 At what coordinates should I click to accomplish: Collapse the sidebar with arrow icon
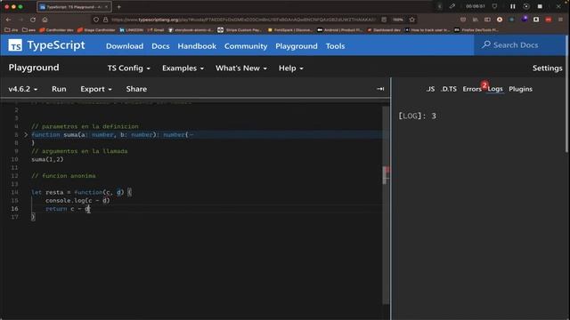click(x=380, y=89)
